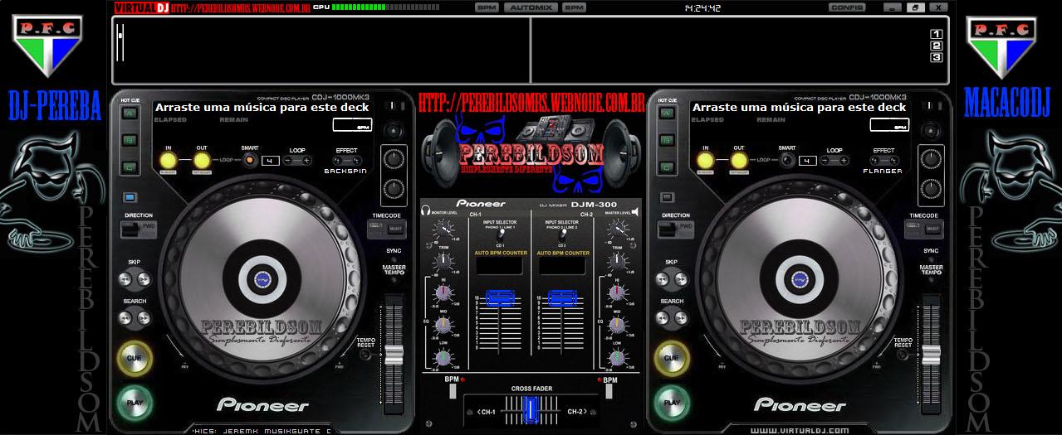Set loop IN point on left deck

pos(168,160)
